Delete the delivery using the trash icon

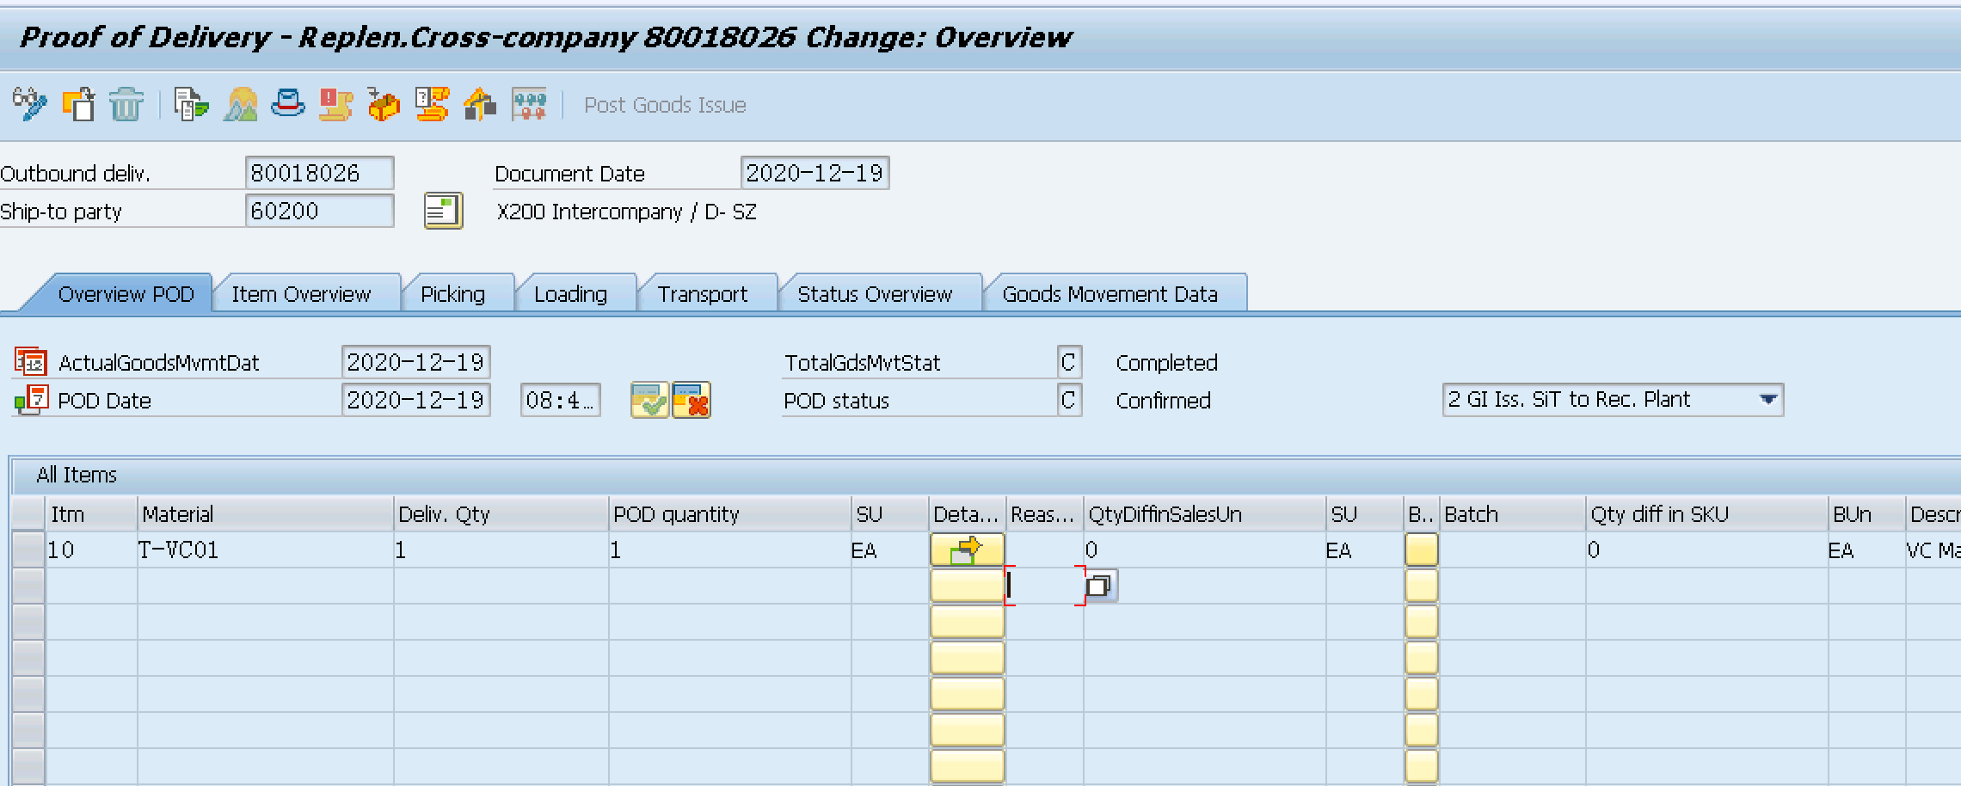tap(126, 105)
